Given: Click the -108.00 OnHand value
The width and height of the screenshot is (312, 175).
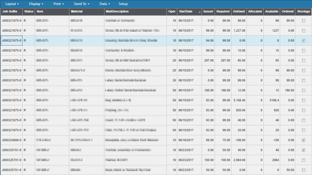Looking at the screenshot, I should click(x=240, y=140).
